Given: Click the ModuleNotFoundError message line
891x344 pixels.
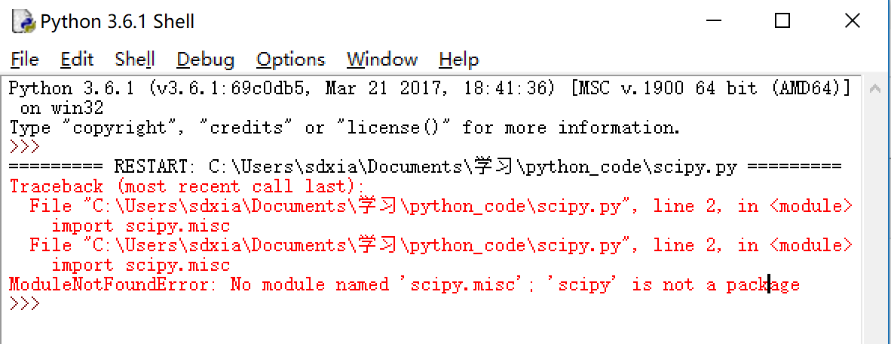Looking at the screenshot, I should tap(403, 284).
